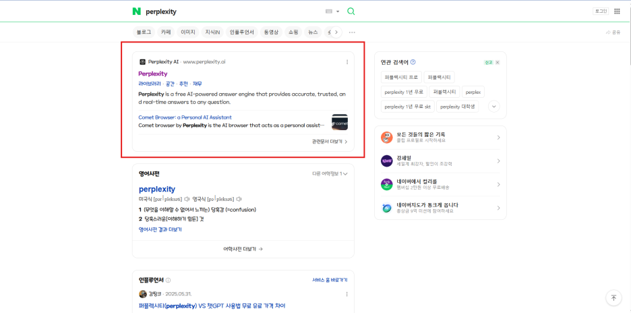Open the virtual keyboard input tool icon
This screenshot has width=631, height=313.
[x=329, y=11]
